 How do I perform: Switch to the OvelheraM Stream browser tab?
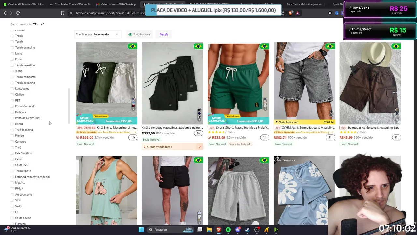coord(24,4)
